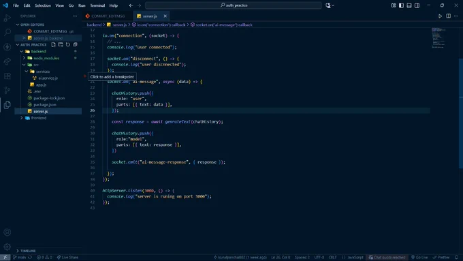Open the Go menu
Image resolution: width=463 pixels, height=261 pixels.
pyautogui.click(x=71, y=5)
